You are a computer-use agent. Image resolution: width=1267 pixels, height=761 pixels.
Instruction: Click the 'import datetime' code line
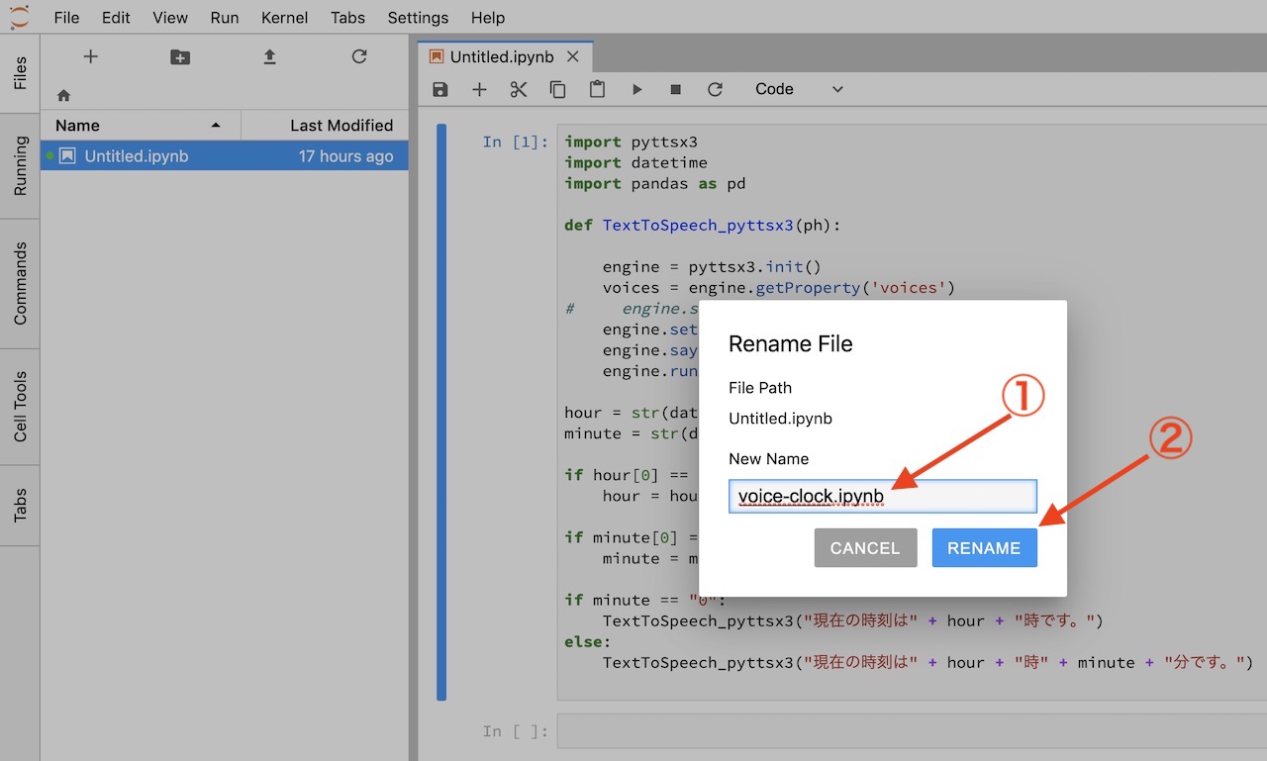point(635,162)
